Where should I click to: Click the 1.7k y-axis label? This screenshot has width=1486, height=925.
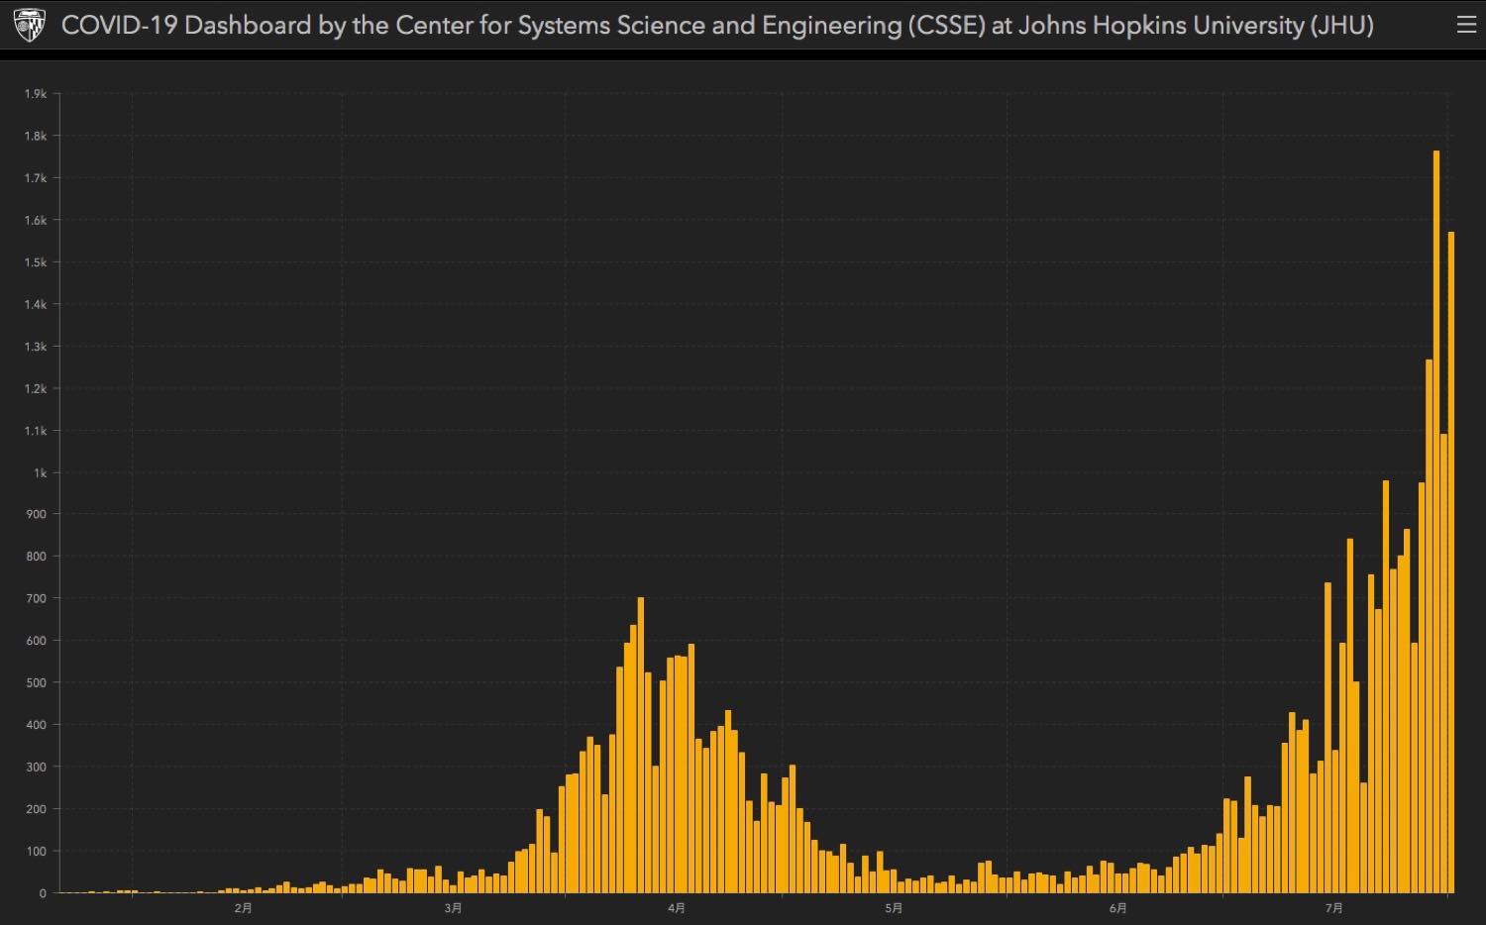(36, 178)
